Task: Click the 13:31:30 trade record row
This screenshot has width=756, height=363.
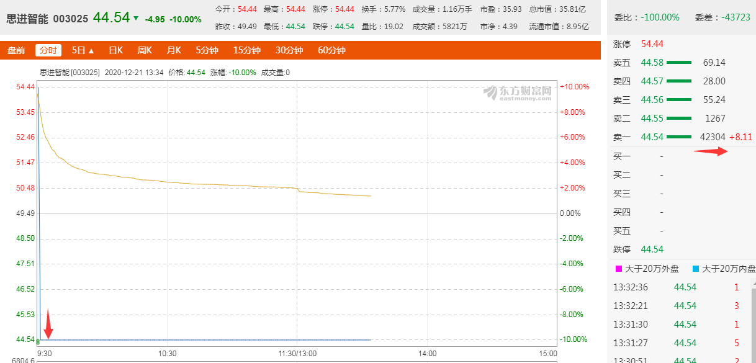Action: pyautogui.click(x=681, y=324)
